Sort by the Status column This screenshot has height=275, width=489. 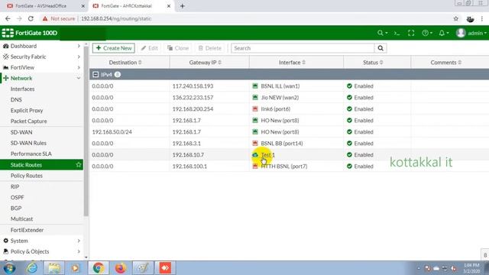click(373, 63)
